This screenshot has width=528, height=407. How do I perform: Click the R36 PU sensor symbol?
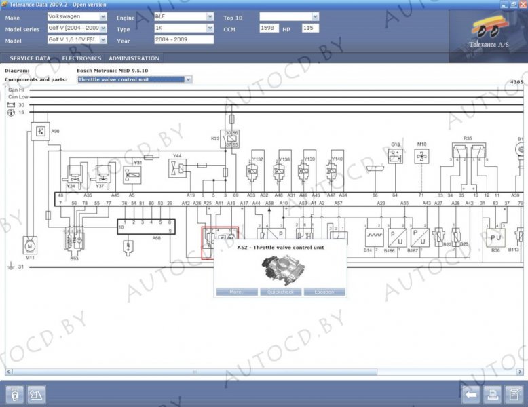coord(495,237)
